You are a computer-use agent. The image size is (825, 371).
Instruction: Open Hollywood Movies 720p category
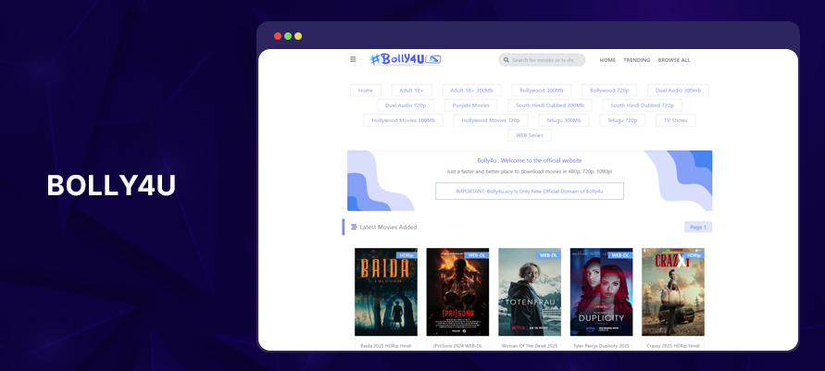(491, 120)
